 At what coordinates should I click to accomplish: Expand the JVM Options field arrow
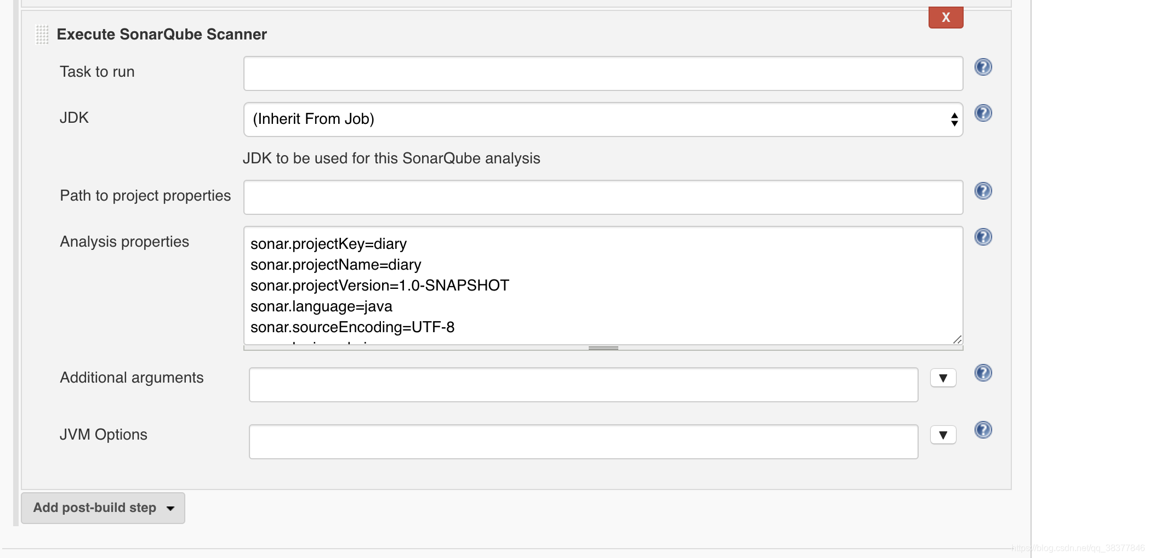[943, 435]
